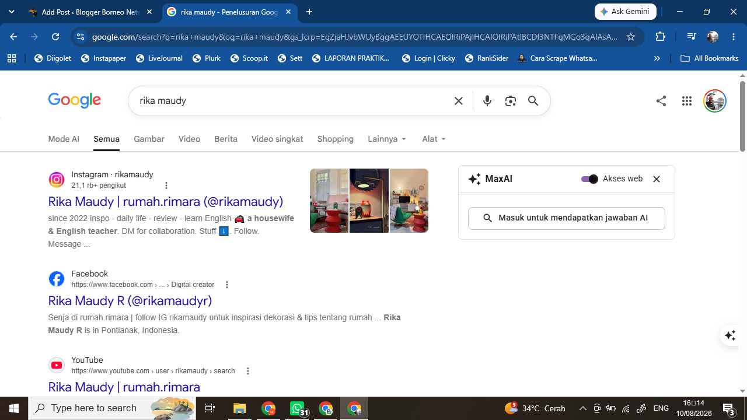Screen dimensions: 747x420
Task: Reload the page
Action: (55, 37)
